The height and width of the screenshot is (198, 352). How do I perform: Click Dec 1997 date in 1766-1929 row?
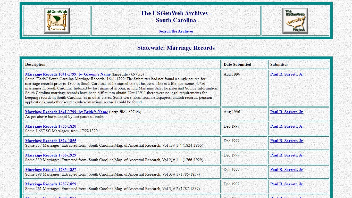coord(232,155)
